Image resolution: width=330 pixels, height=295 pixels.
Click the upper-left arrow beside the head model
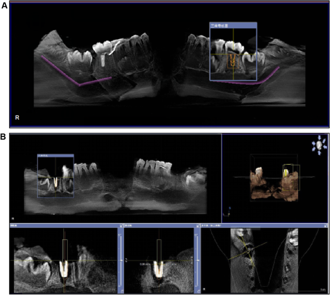click(314, 143)
